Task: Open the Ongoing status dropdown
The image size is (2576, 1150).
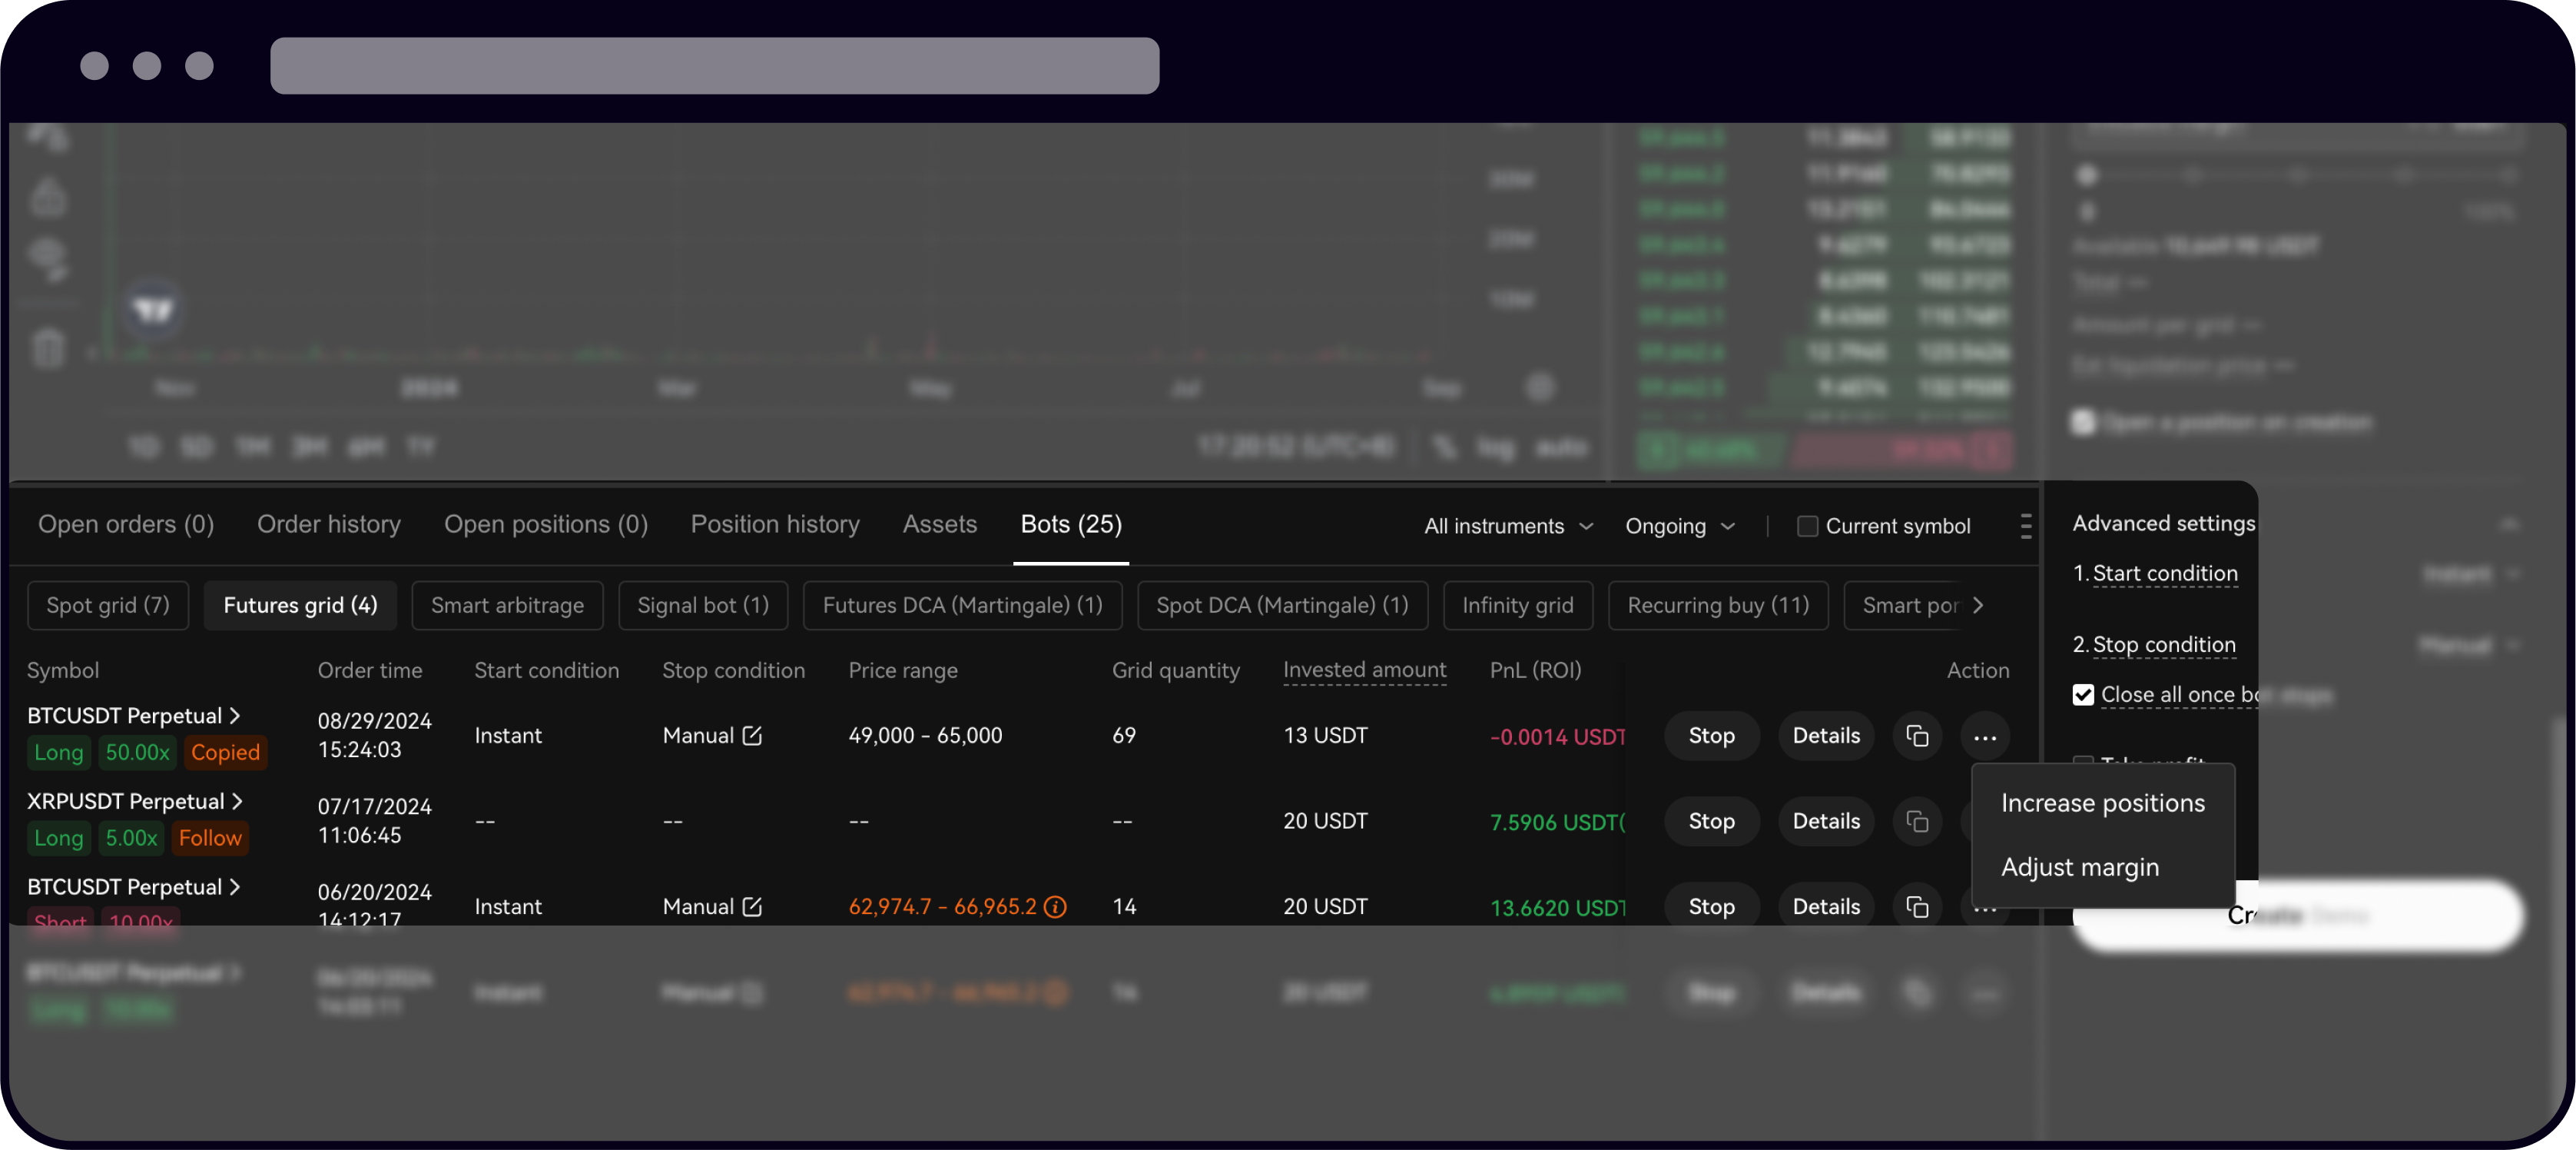Action: [x=1680, y=526]
